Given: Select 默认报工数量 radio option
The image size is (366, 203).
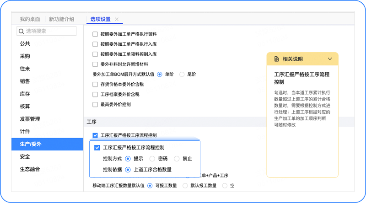Looking at the screenshot, I should coord(185,186).
